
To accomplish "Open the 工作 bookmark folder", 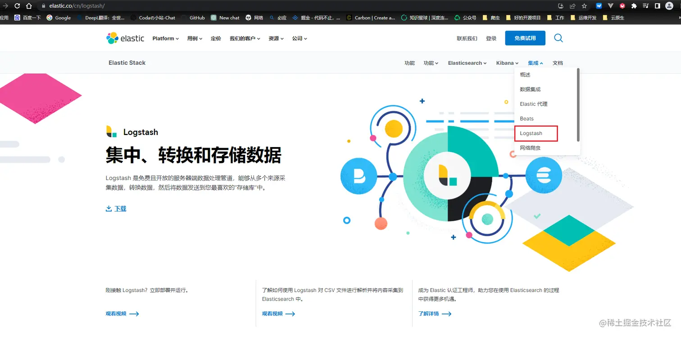I will point(556,18).
